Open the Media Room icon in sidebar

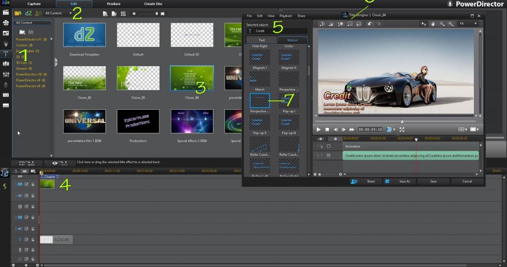coord(6,12)
